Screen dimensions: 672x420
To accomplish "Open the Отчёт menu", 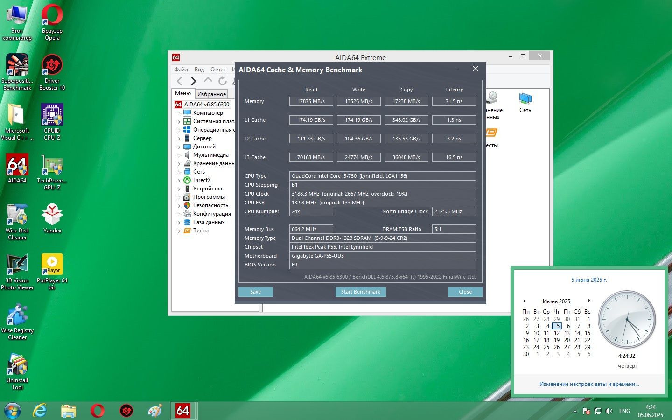I will click(x=218, y=70).
